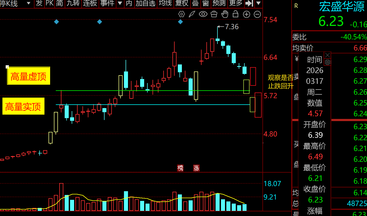Click the 加自选 button

(x=146, y=4)
